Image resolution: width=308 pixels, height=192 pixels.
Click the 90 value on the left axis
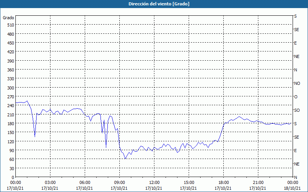(12, 150)
